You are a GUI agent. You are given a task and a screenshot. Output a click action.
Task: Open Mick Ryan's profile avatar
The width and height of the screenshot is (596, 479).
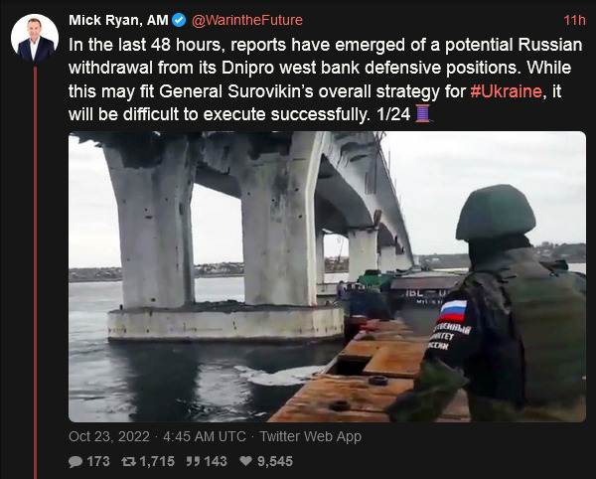pos(35,38)
